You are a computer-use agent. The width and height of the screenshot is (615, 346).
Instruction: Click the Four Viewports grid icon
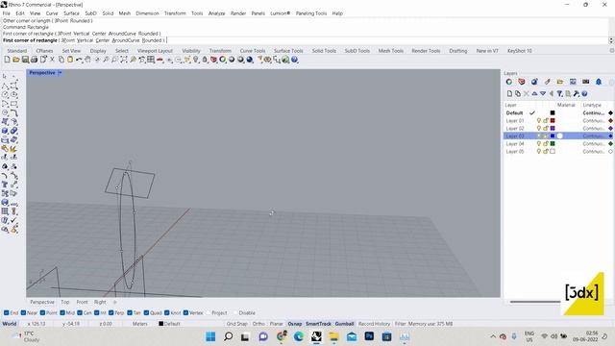(x=151, y=60)
